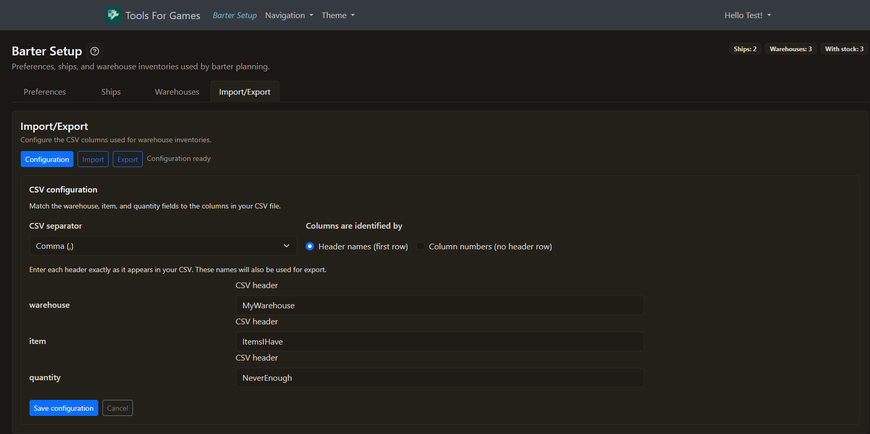Viewport: 870px width, 434px height.
Task: Switch to the Warehouses tab
Action: 177,92
